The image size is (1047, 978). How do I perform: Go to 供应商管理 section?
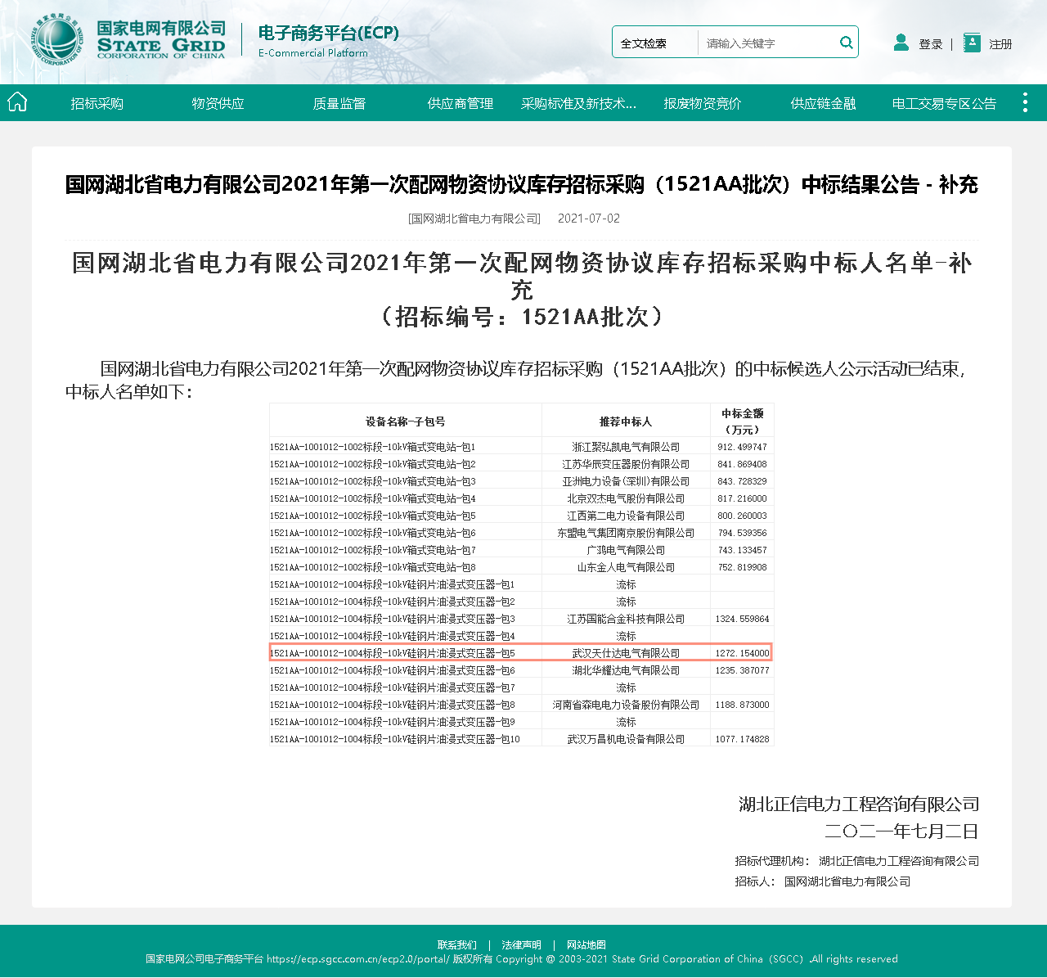460,103
